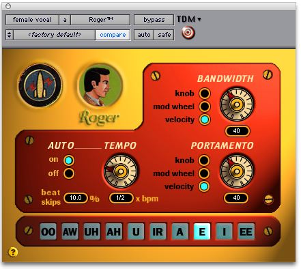
Task: Select the highlighted E vowel button
Action: coord(202,231)
